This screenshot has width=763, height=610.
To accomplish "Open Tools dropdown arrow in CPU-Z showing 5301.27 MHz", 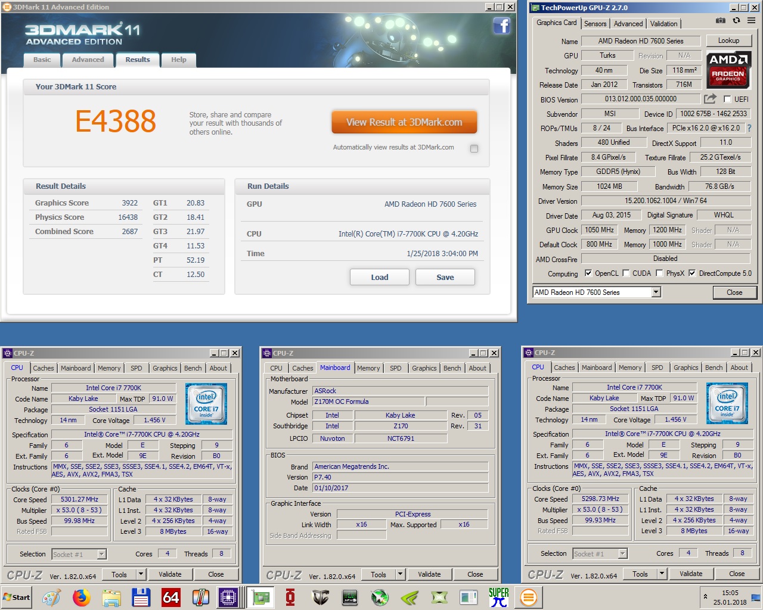I will (141, 574).
